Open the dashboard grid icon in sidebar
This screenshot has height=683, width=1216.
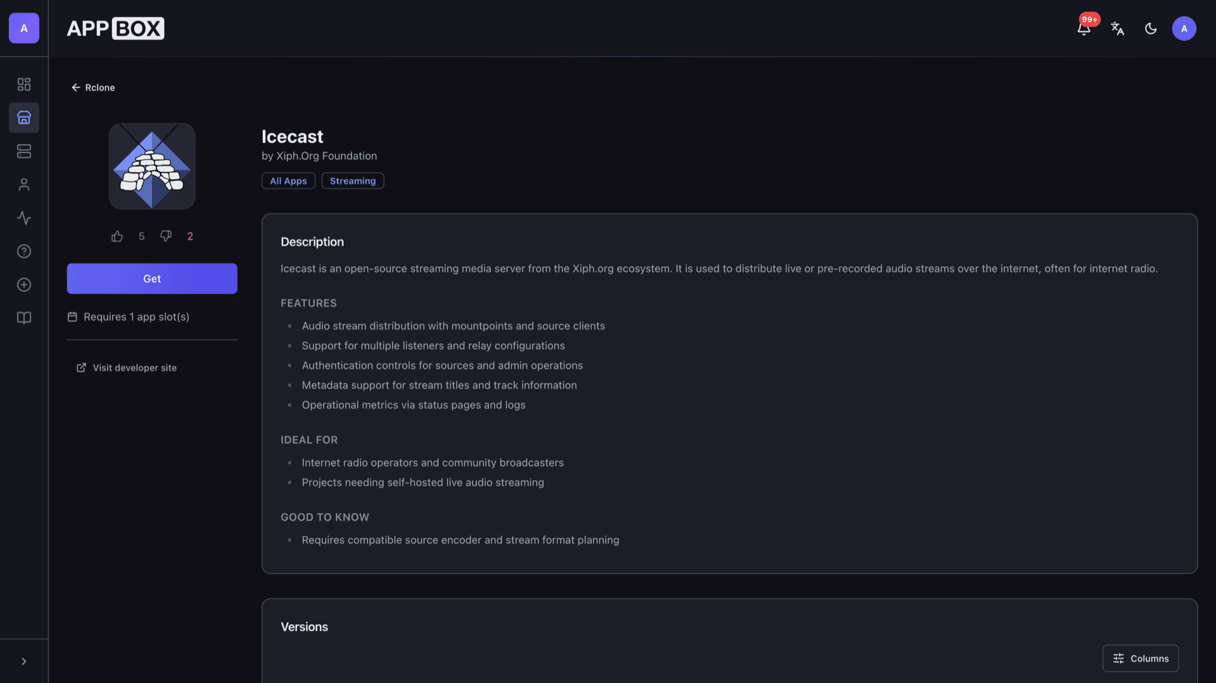click(24, 84)
